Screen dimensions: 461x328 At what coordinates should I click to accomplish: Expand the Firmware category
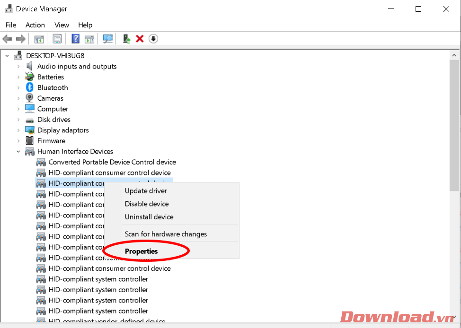18,141
